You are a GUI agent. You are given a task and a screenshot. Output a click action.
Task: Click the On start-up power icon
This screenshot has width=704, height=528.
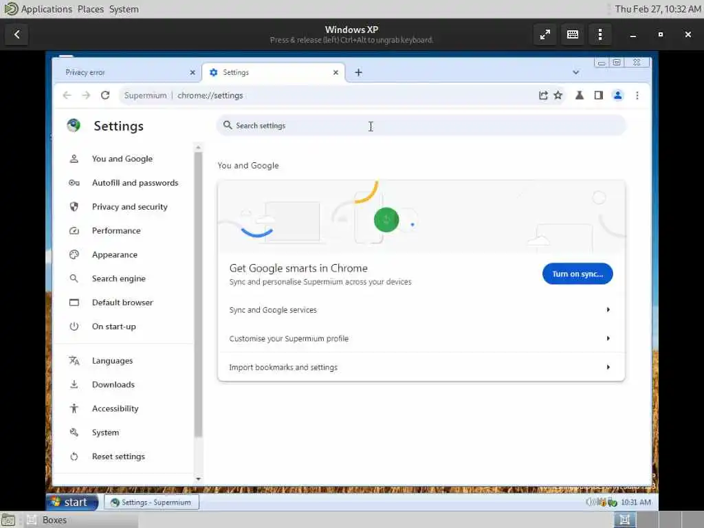click(74, 327)
